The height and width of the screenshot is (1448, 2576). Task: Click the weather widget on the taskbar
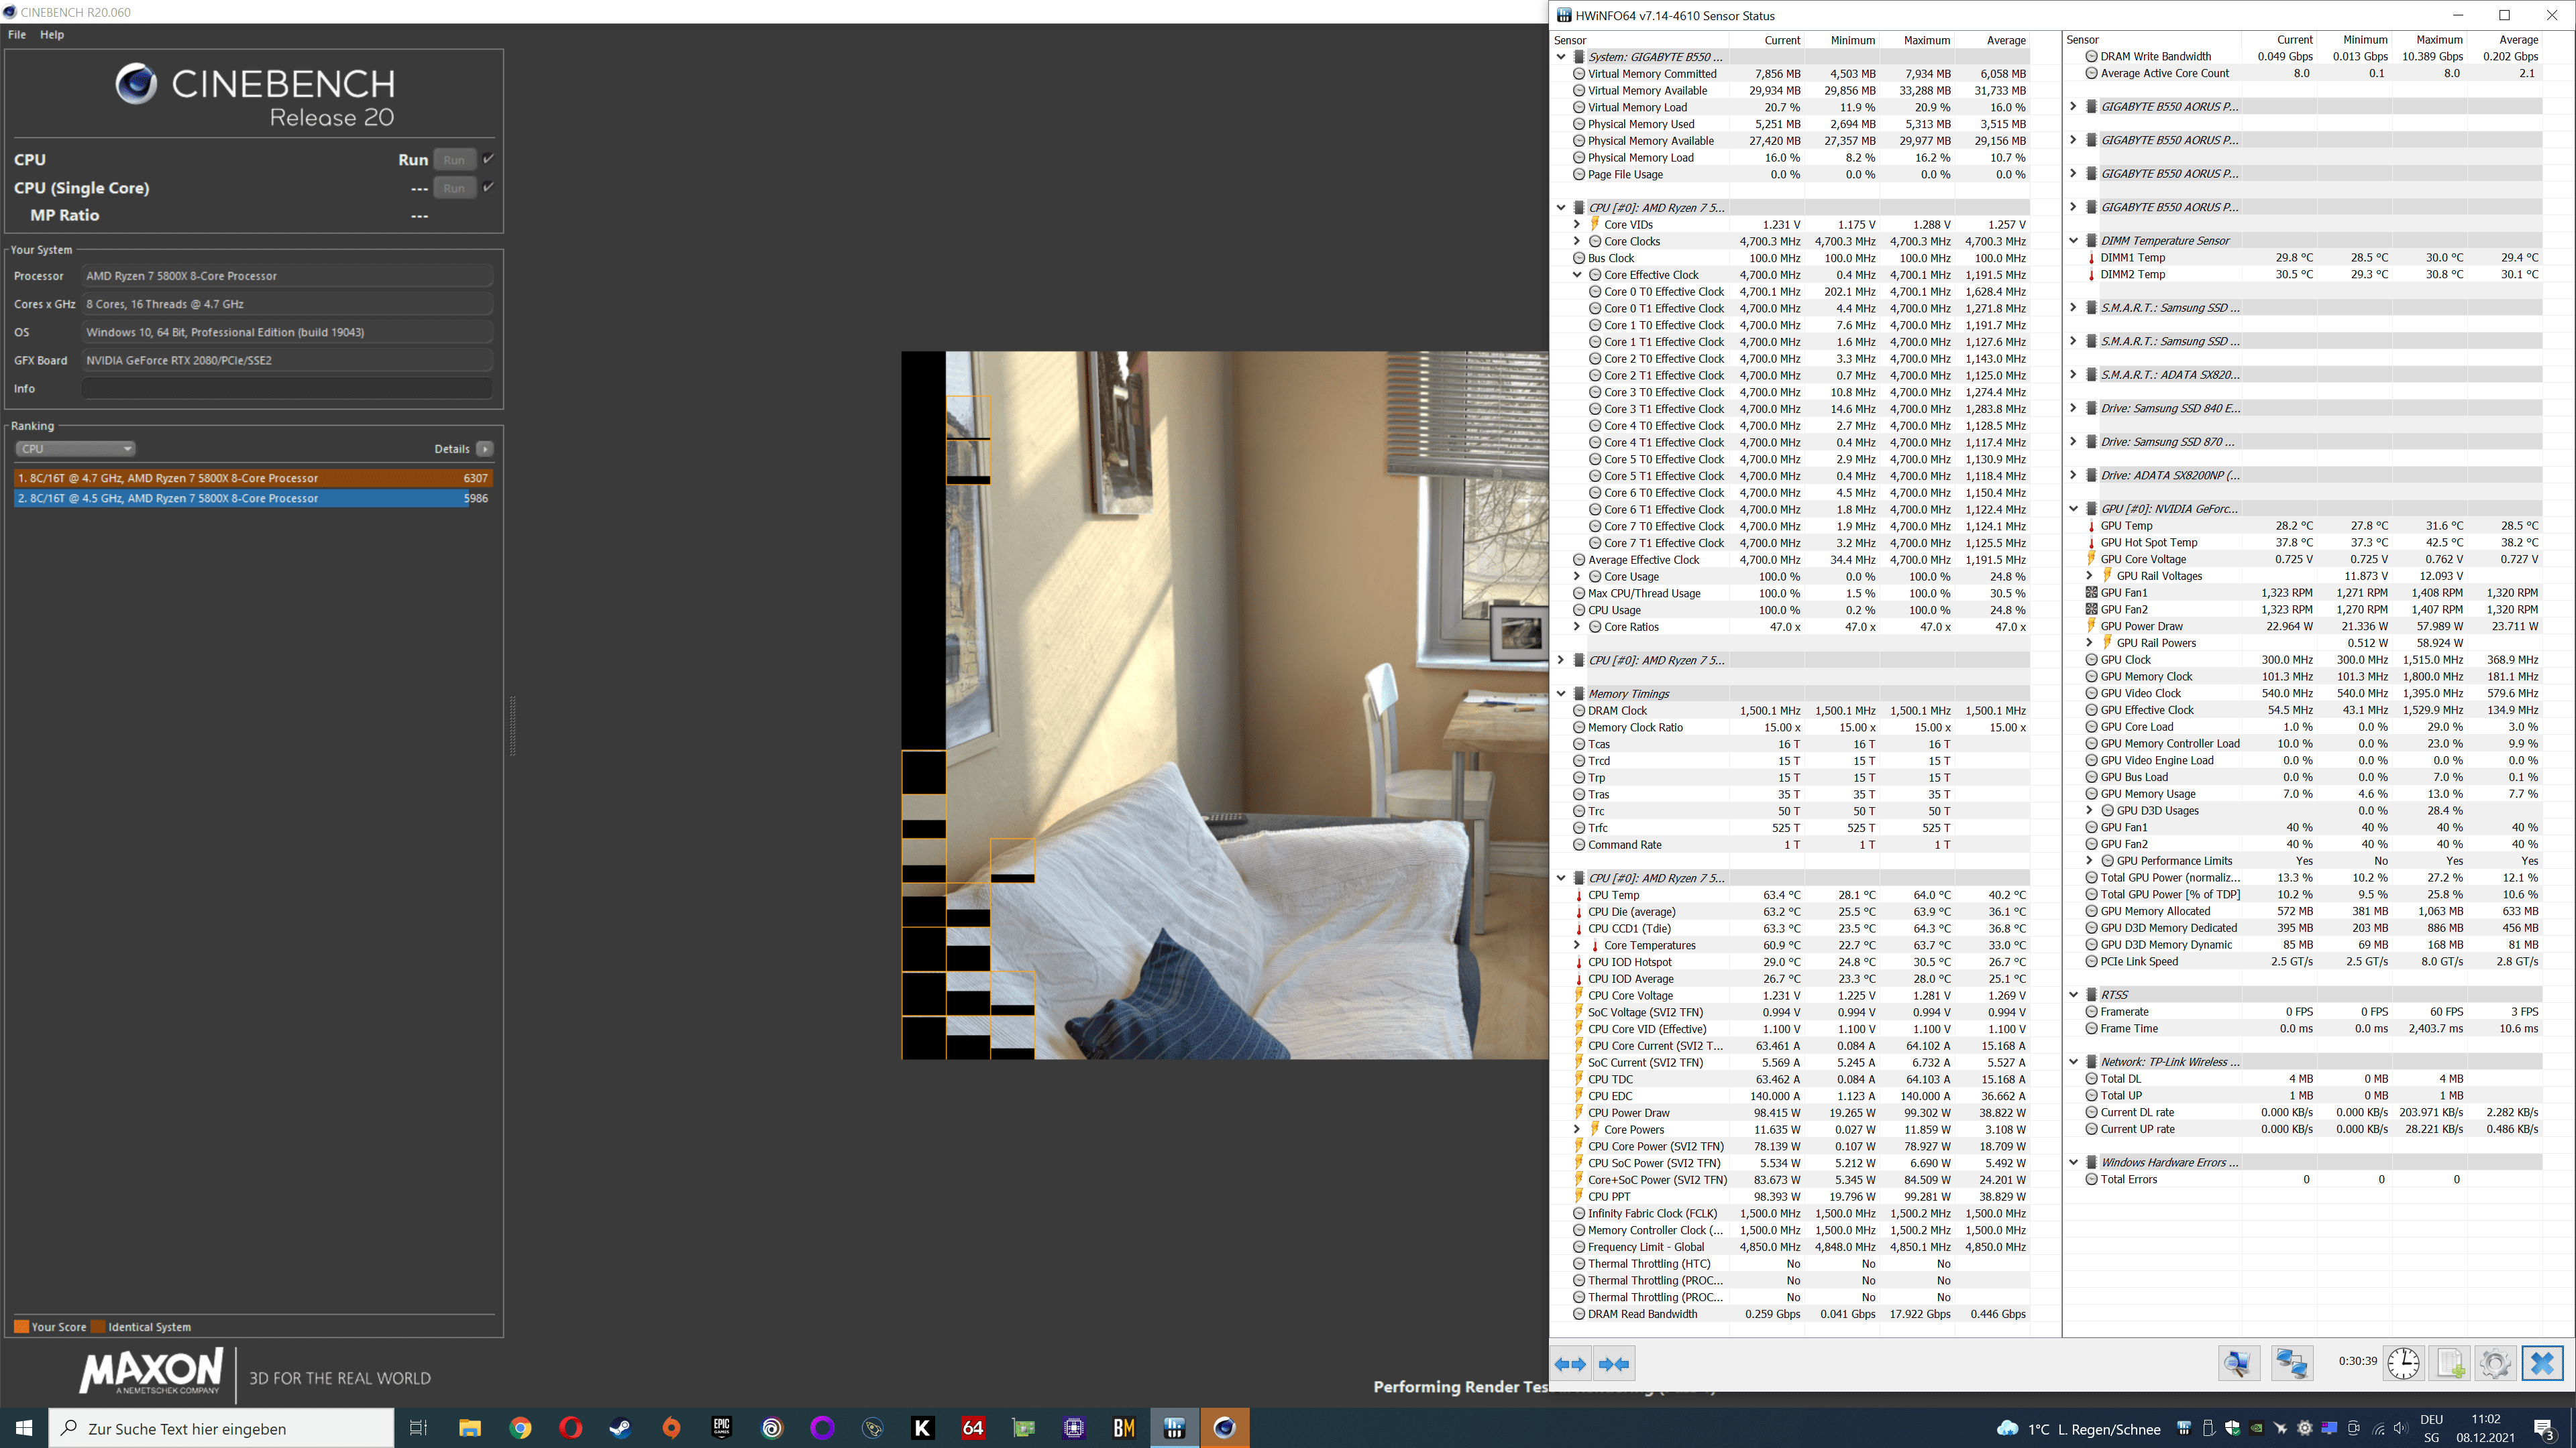2078,1429
